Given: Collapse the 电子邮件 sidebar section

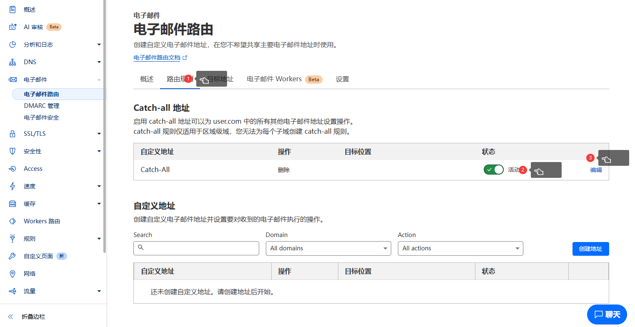Looking at the screenshot, I should (x=99, y=80).
